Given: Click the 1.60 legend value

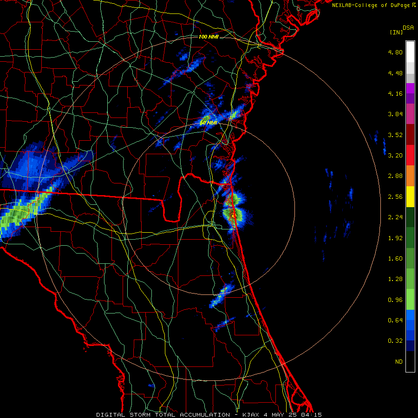Looking at the screenshot, I should (395, 259).
